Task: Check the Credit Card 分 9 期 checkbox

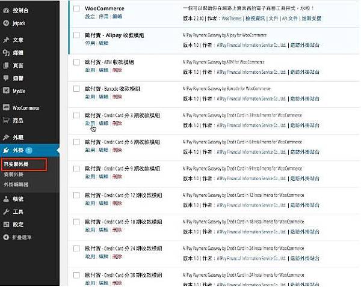Action: pos(76,169)
